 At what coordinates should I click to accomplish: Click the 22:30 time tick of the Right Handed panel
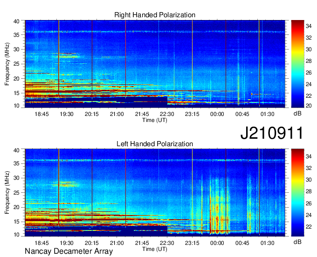coord(167,114)
